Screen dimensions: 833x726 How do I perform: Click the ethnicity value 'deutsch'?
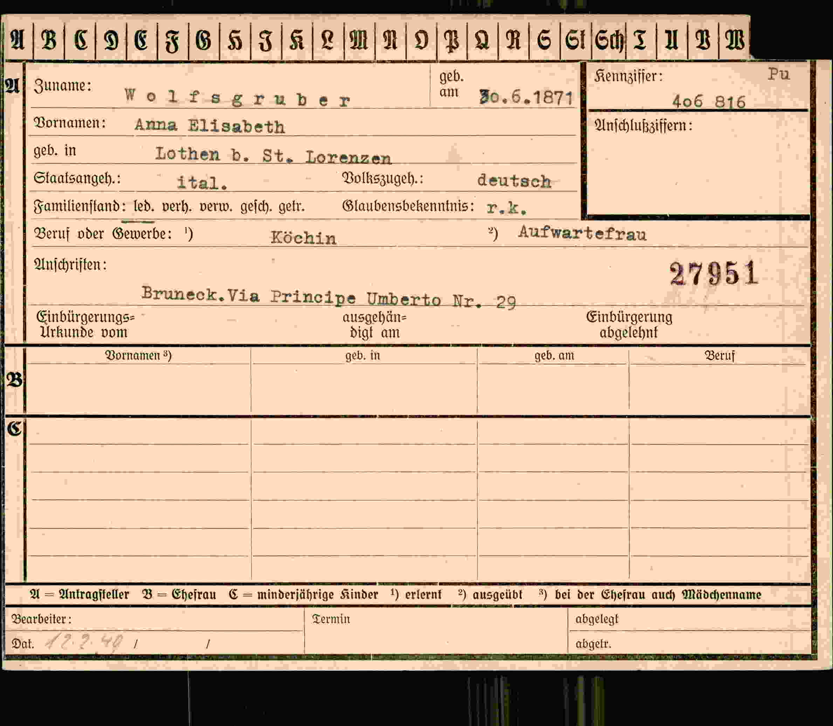(x=514, y=181)
